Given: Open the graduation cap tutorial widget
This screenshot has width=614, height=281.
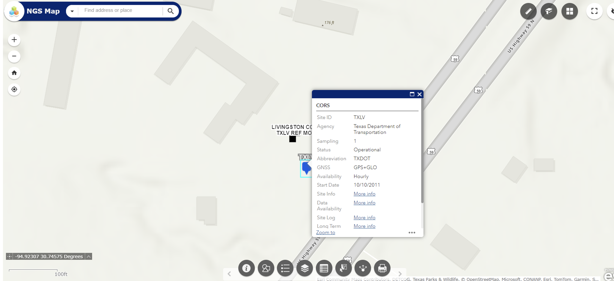Looking at the screenshot, I should click(x=549, y=11).
